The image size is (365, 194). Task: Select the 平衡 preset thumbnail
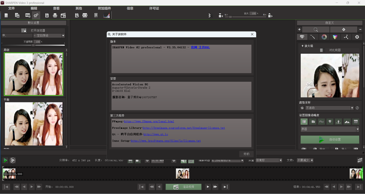34,124
